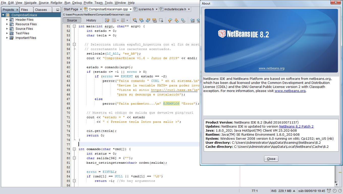The image size is (343, 194).
Task: Click Previous Bookmark up-arrow icon
Action: (x=170, y=20)
